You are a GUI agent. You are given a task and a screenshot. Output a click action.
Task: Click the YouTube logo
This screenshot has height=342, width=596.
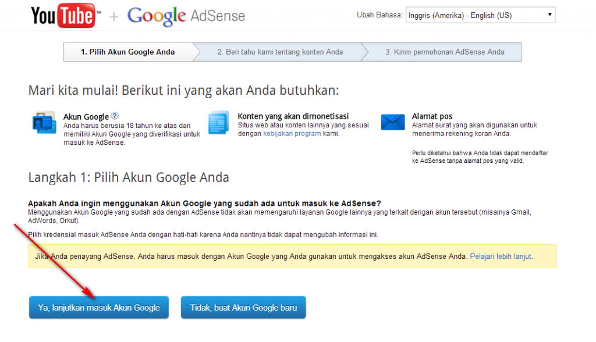point(66,16)
